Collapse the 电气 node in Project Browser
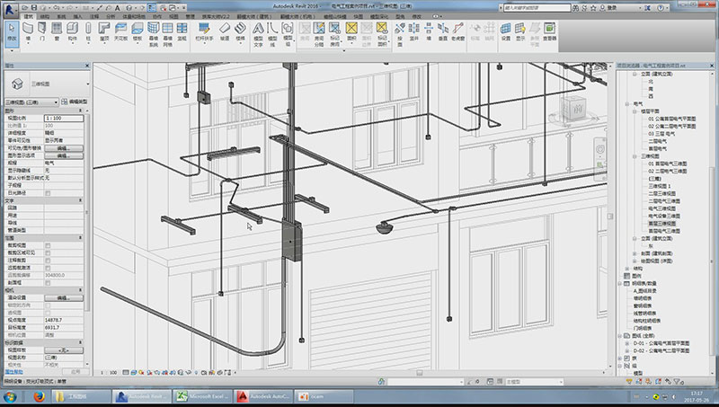The width and height of the screenshot is (719, 407). pyautogui.click(x=627, y=103)
